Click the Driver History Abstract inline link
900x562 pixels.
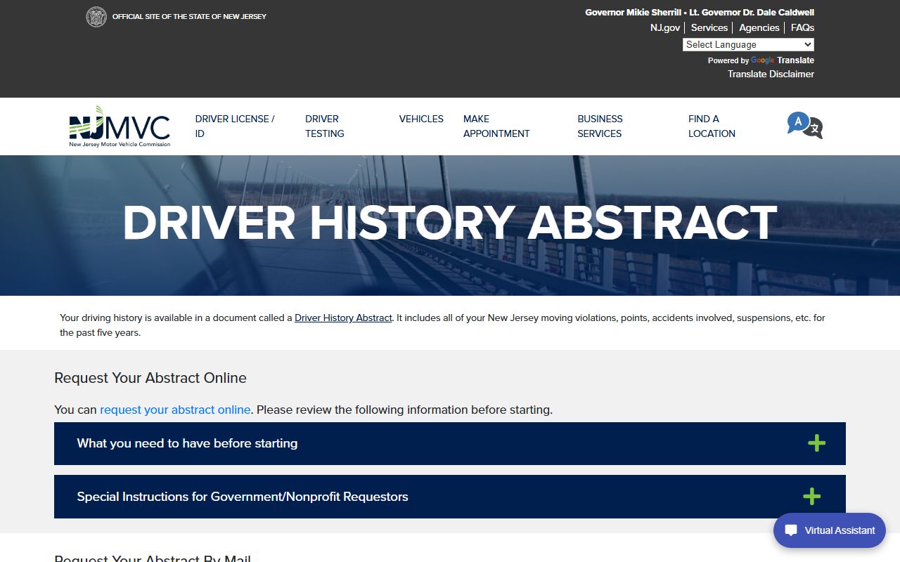343,318
